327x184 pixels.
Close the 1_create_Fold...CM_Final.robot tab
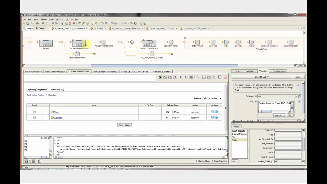click(87, 28)
